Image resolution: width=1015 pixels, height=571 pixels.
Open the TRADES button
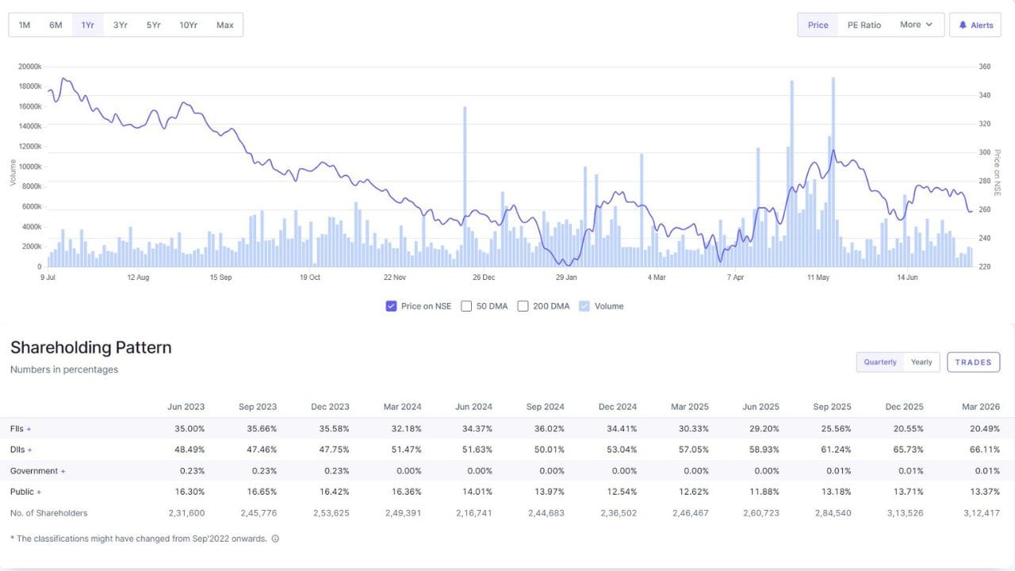tap(974, 362)
